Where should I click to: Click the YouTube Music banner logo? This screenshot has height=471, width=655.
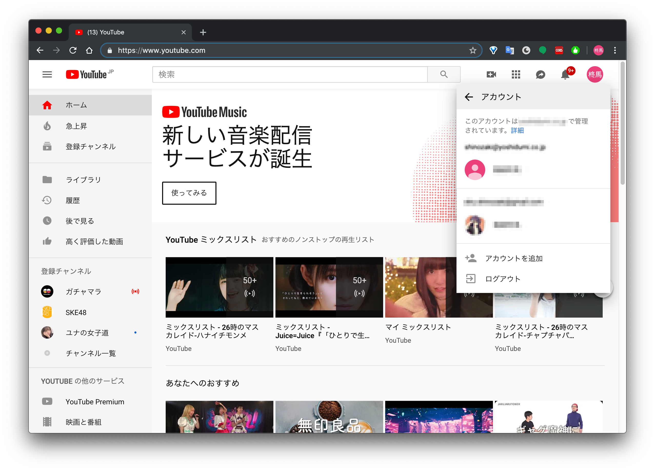tap(204, 112)
